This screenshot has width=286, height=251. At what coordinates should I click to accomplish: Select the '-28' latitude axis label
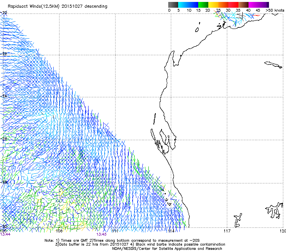[3, 182]
